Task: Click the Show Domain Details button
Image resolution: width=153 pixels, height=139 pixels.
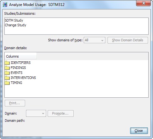Action: [128, 40]
